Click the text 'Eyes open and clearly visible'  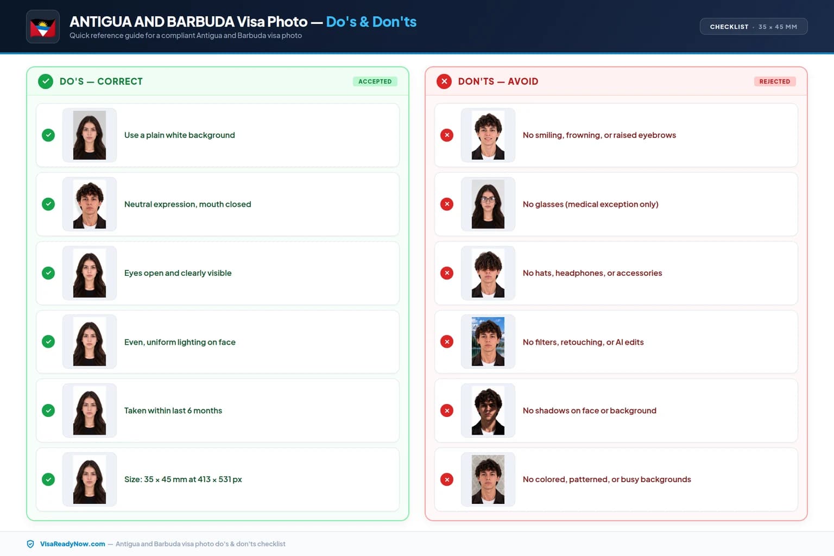pos(178,273)
